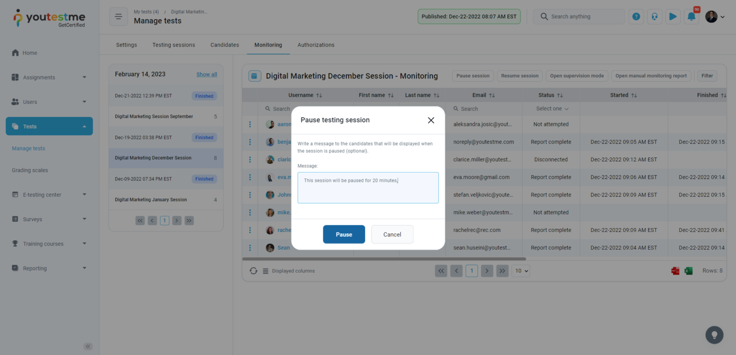Image resolution: width=736 pixels, height=355 pixels.
Task: Export table using the Excel icon
Action: (688, 271)
